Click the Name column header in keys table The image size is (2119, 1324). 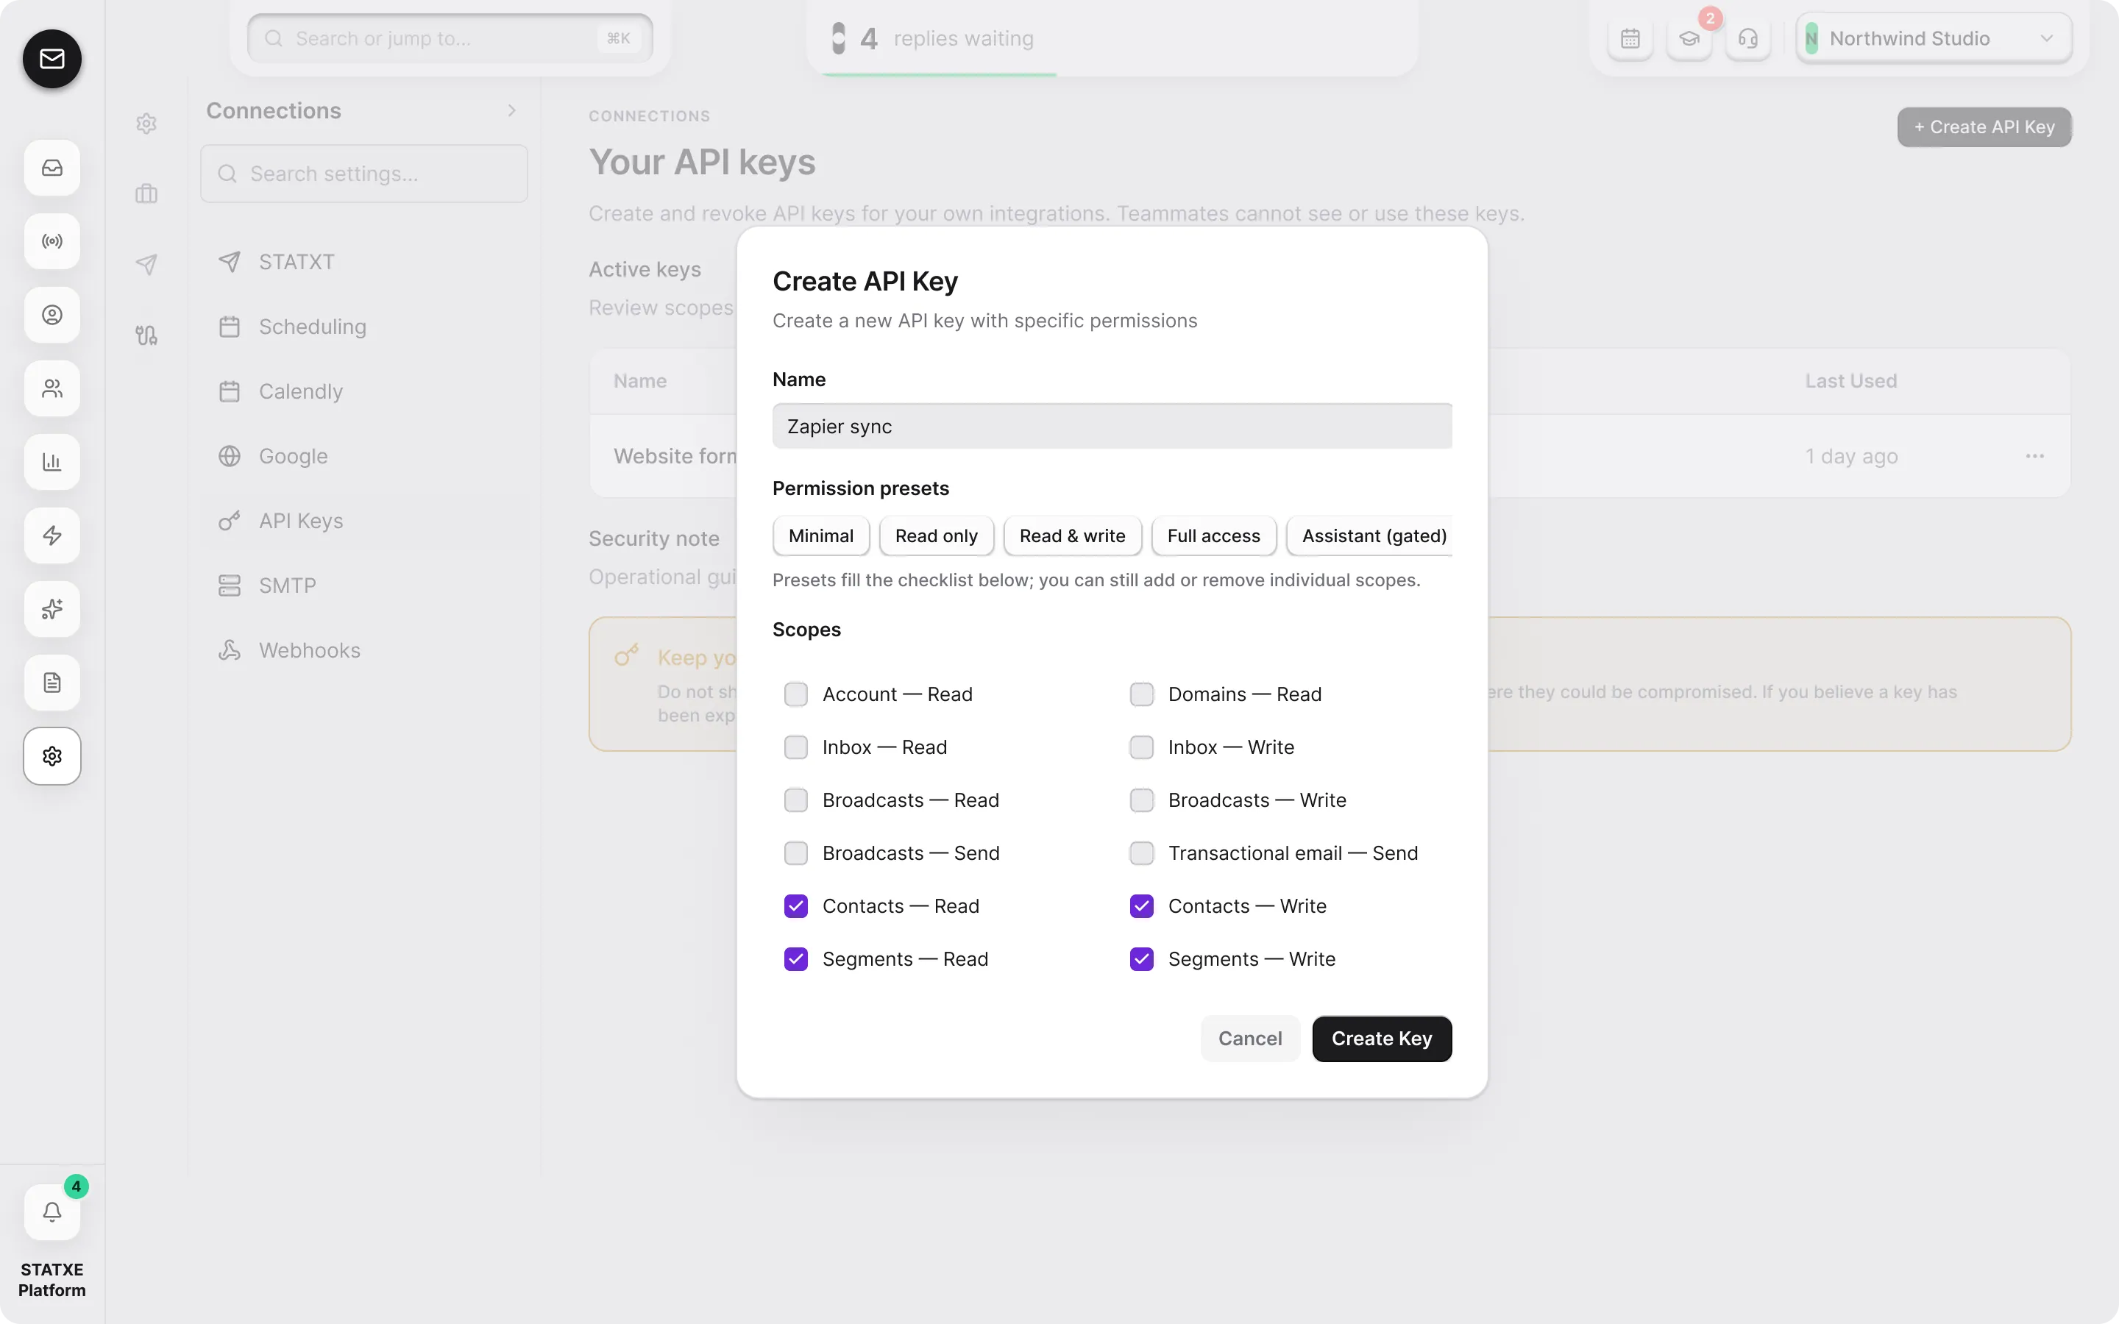640,381
